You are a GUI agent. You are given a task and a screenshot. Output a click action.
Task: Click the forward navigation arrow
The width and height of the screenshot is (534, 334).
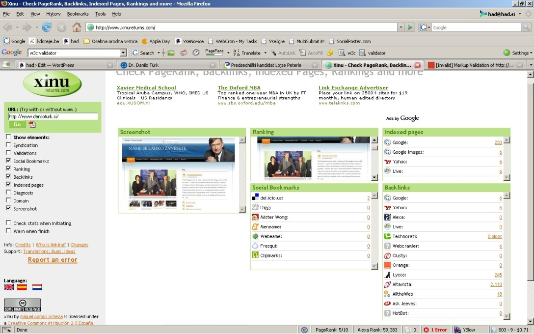tap(27, 28)
